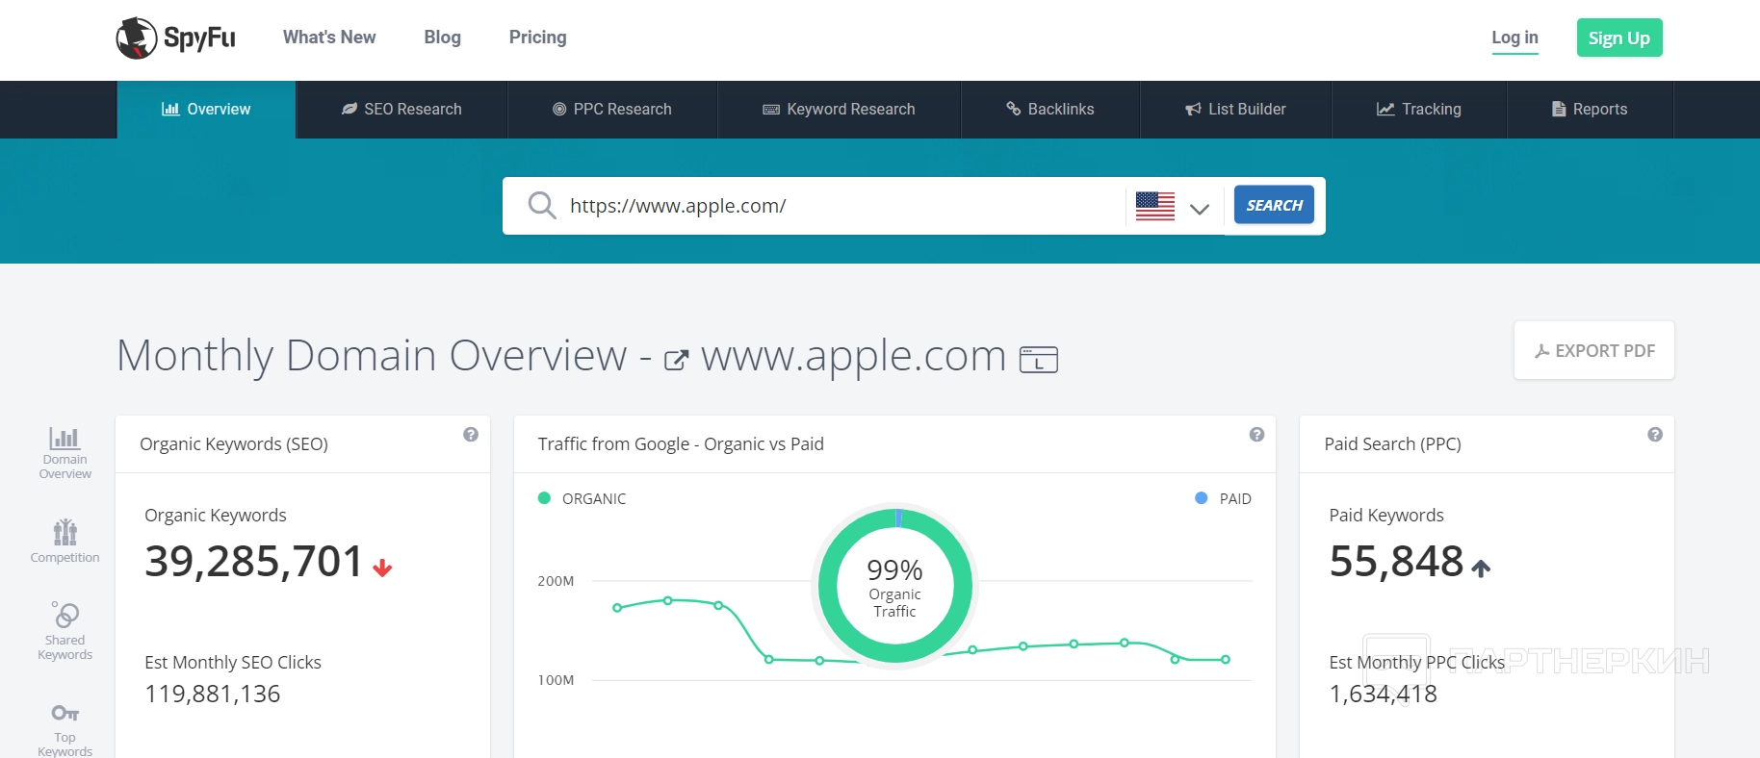Open Domain Overview in the sidebar
Image resolution: width=1760 pixels, height=758 pixels.
tap(65, 453)
